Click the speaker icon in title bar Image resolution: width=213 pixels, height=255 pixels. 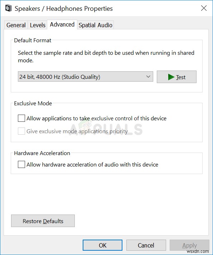[x=9, y=8]
